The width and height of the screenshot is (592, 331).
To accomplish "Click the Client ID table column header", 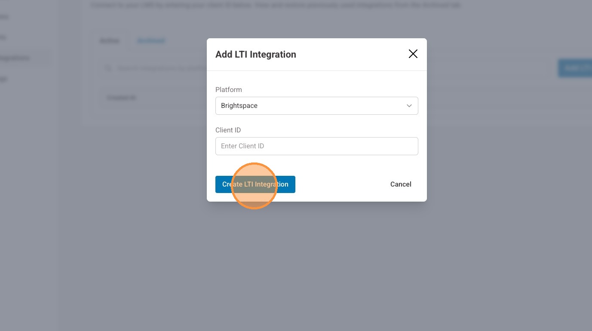I will (122, 98).
